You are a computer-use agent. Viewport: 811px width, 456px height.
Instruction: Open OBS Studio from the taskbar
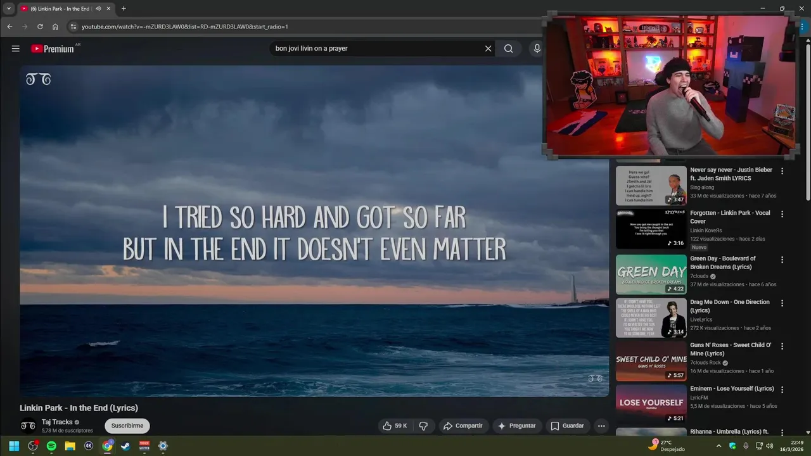click(x=33, y=446)
